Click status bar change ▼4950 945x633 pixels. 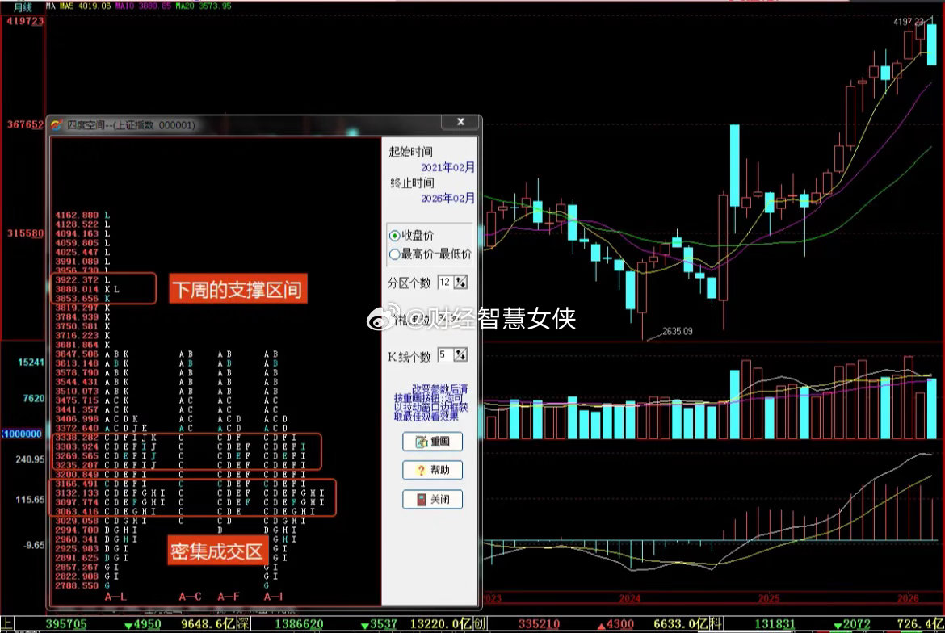[x=142, y=624]
